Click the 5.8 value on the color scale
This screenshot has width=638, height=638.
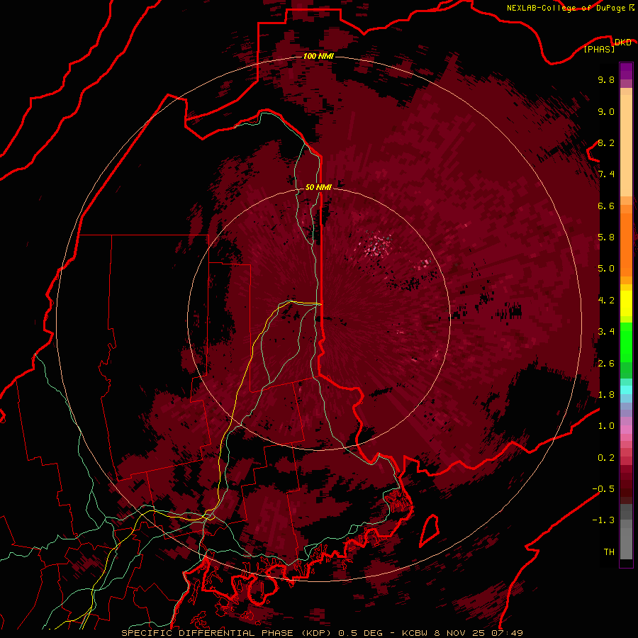click(606, 237)
